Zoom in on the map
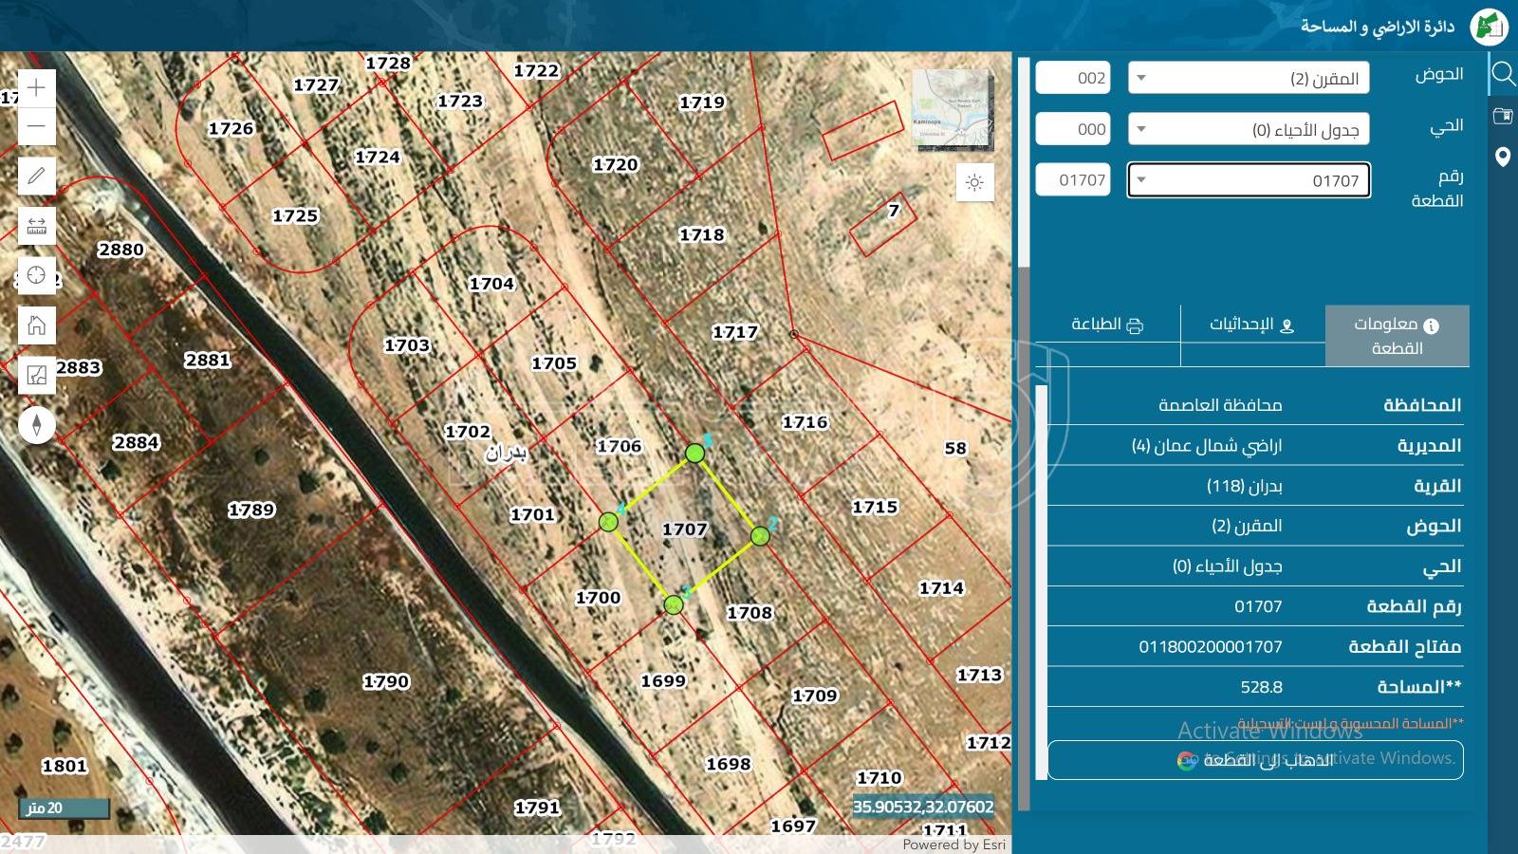 click(36, 88)
